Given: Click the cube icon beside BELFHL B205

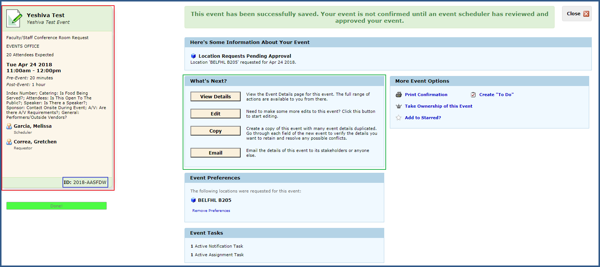Looking at the screenshot, I should (193, 200).
